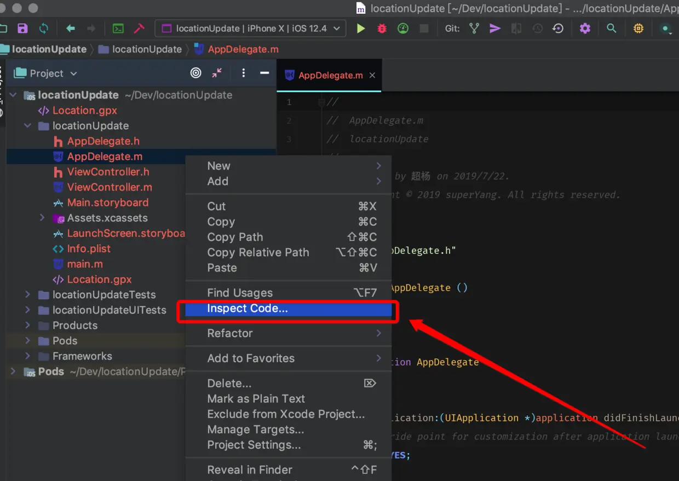Select AppDelegate.h in the project tree
Viewport: 679px width, 481px height.
point(103,141)
